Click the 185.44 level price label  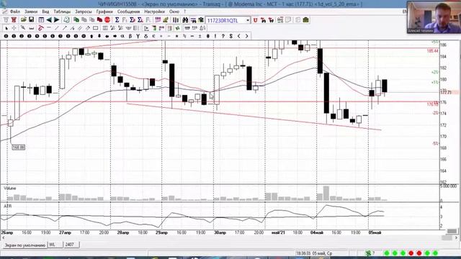432,51
